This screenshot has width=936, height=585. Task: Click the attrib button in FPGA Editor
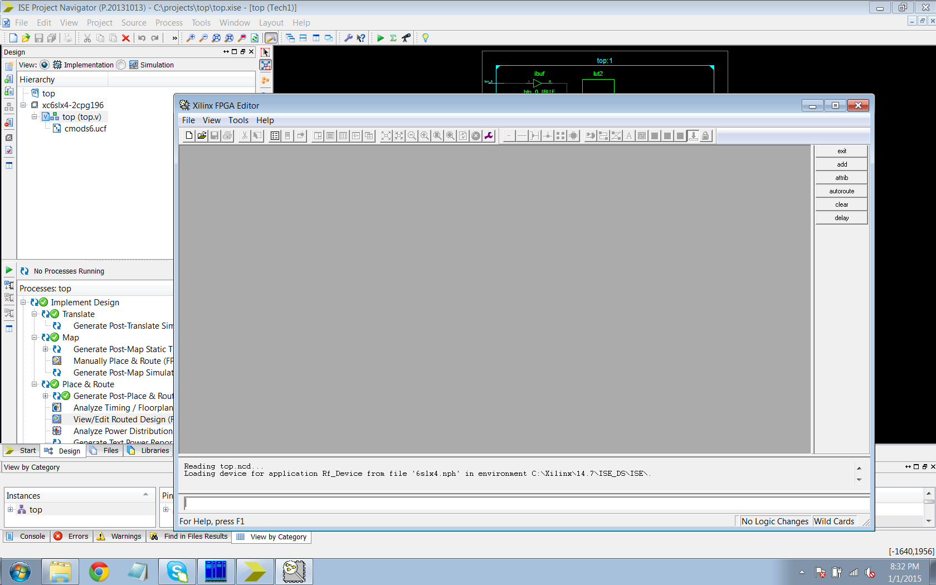point(841,178)
